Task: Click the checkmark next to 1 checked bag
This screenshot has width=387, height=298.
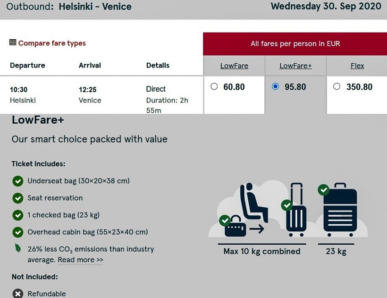Action: (x=18, y=215)
